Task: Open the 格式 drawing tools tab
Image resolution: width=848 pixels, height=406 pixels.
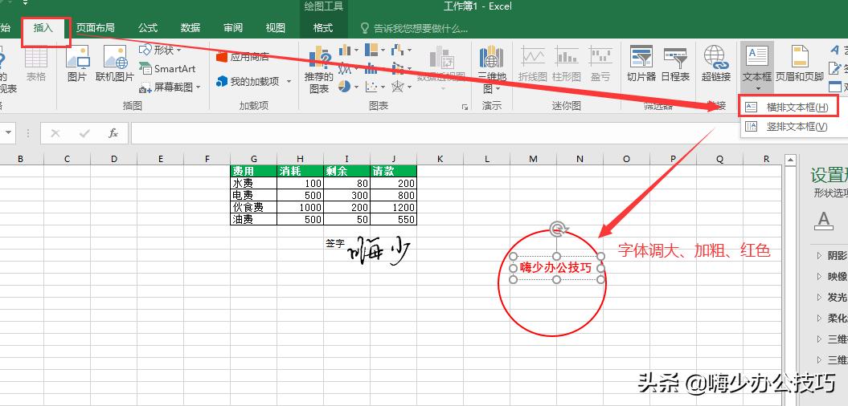Action: click(323, 28)
